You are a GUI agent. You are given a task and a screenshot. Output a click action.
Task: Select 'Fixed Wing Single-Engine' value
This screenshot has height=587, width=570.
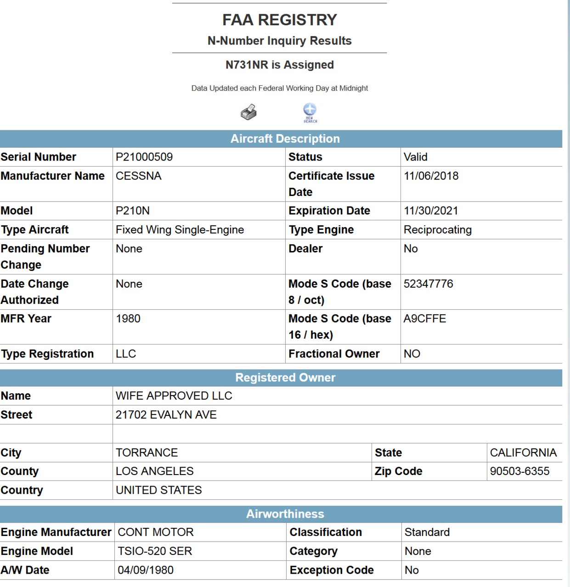click(x=180, y=230)
